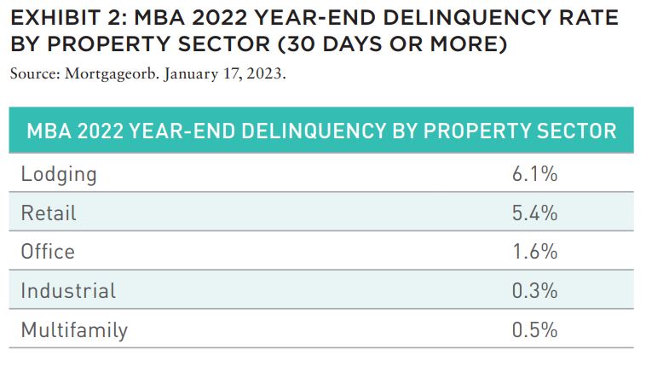Click the 5.4% Retail delinquency value
646x367 pixels.
click(x=534, y=213)
